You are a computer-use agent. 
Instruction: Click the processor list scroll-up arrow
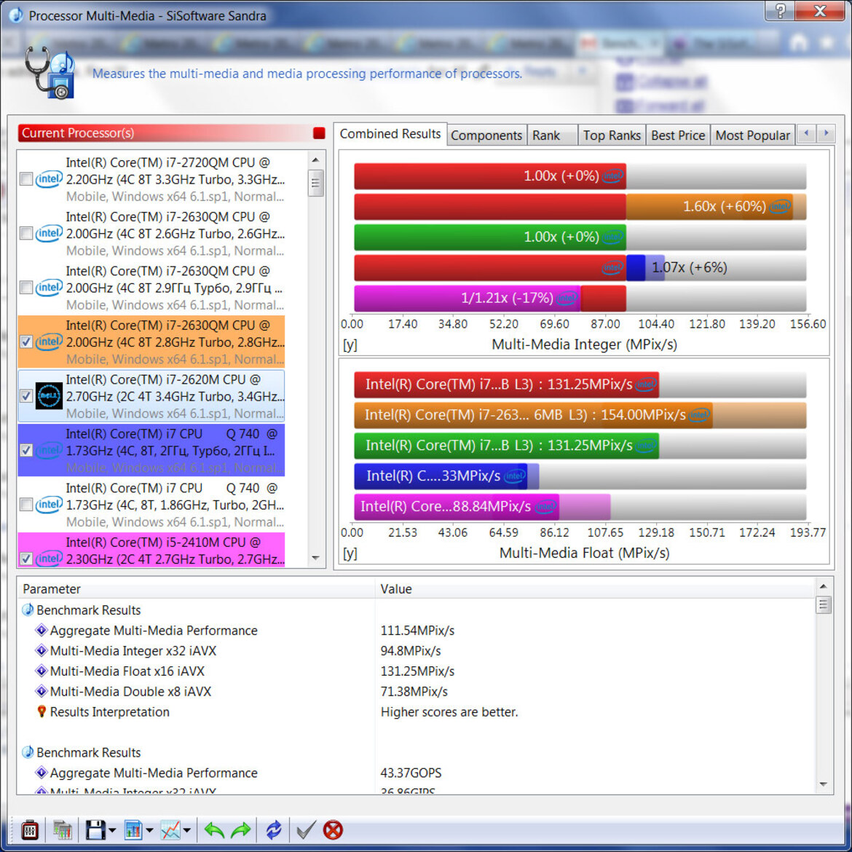pyautogui.click(x=315, y=160)
